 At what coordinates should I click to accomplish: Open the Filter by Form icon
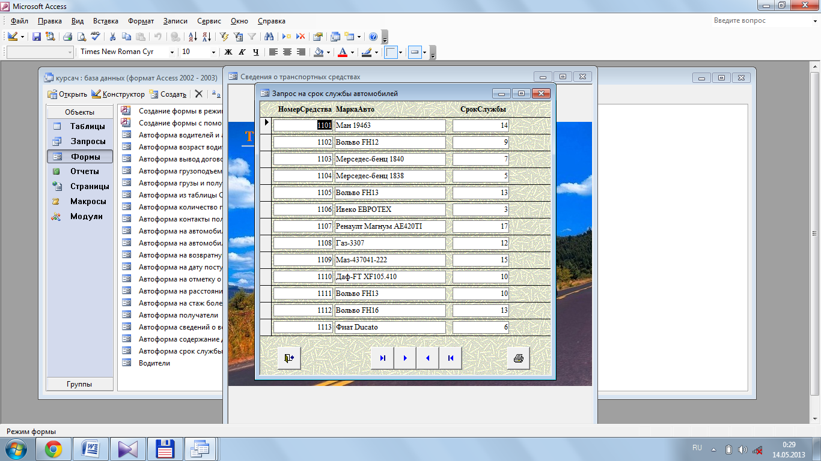coord(238,37)
